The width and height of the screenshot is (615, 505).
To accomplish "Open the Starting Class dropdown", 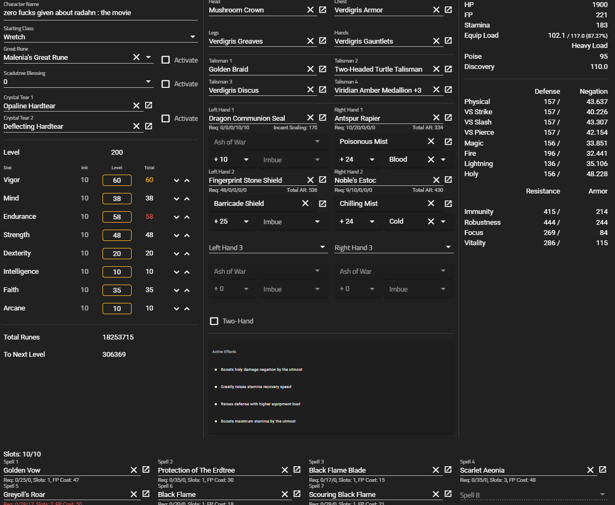I will [x=100, y=37].
